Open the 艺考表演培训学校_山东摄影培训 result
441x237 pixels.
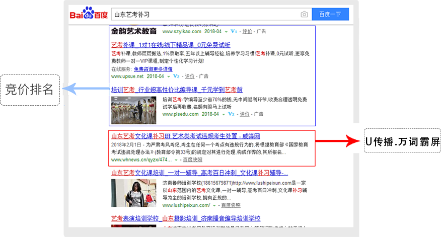[186, 218]
